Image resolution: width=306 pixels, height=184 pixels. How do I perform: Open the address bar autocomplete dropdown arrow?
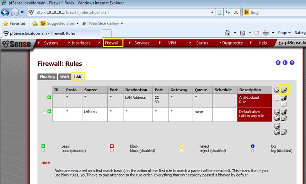tap(212, 12)
